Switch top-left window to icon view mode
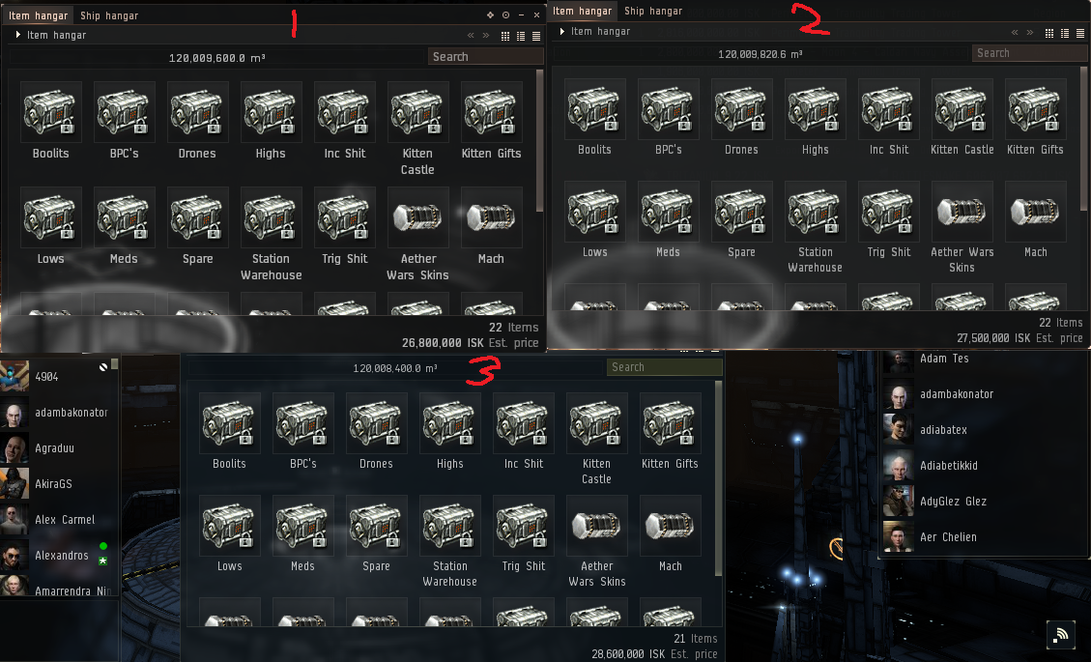 coord(505,36)
